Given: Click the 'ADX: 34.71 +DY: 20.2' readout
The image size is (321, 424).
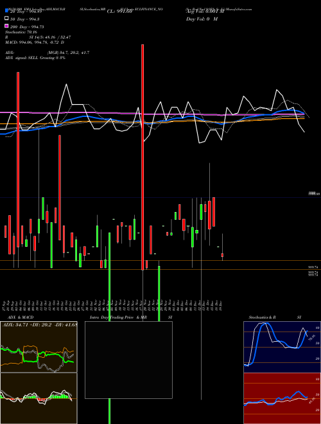Looking at the screenshot, I should 27,324.
